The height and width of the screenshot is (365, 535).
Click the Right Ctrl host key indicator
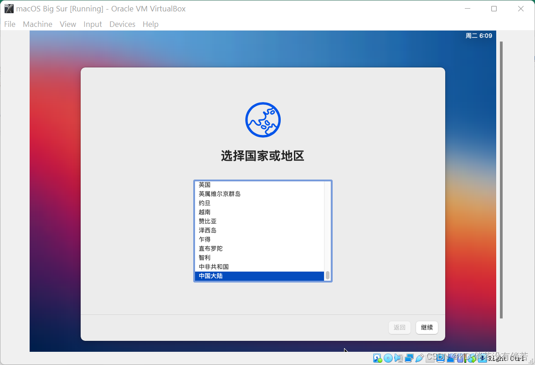click(x=507, y=359)
